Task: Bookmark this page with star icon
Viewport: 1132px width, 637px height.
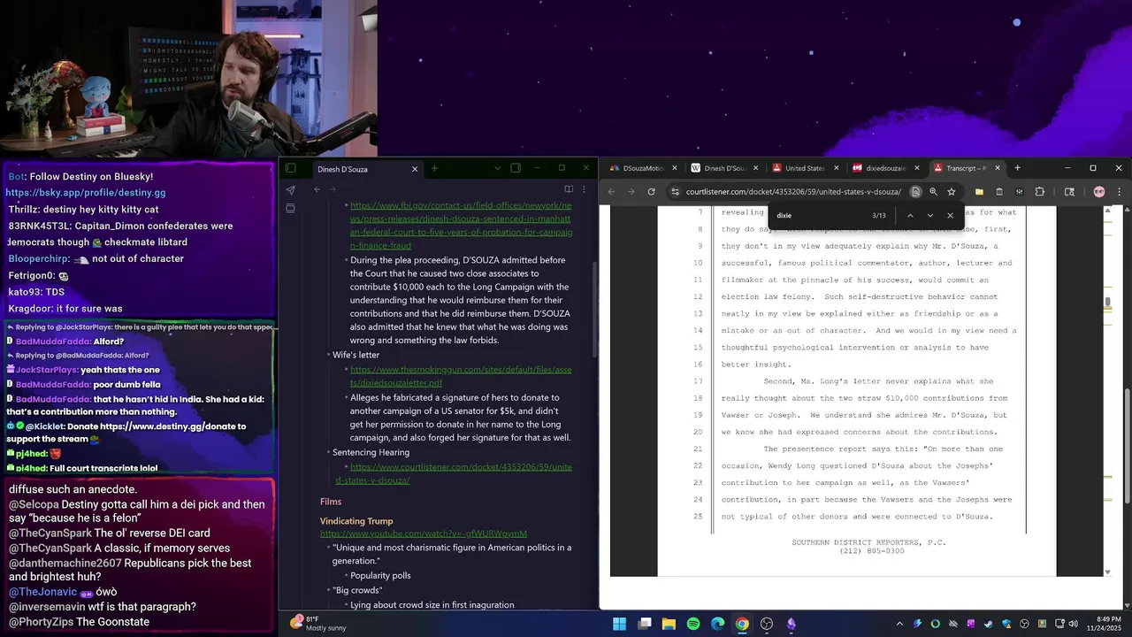Action: tap(952, 192)
